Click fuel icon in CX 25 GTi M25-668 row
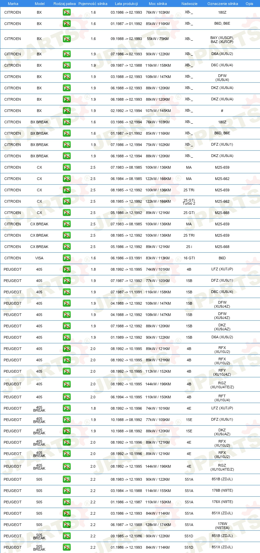260x553 pixels. coord(66,213)
